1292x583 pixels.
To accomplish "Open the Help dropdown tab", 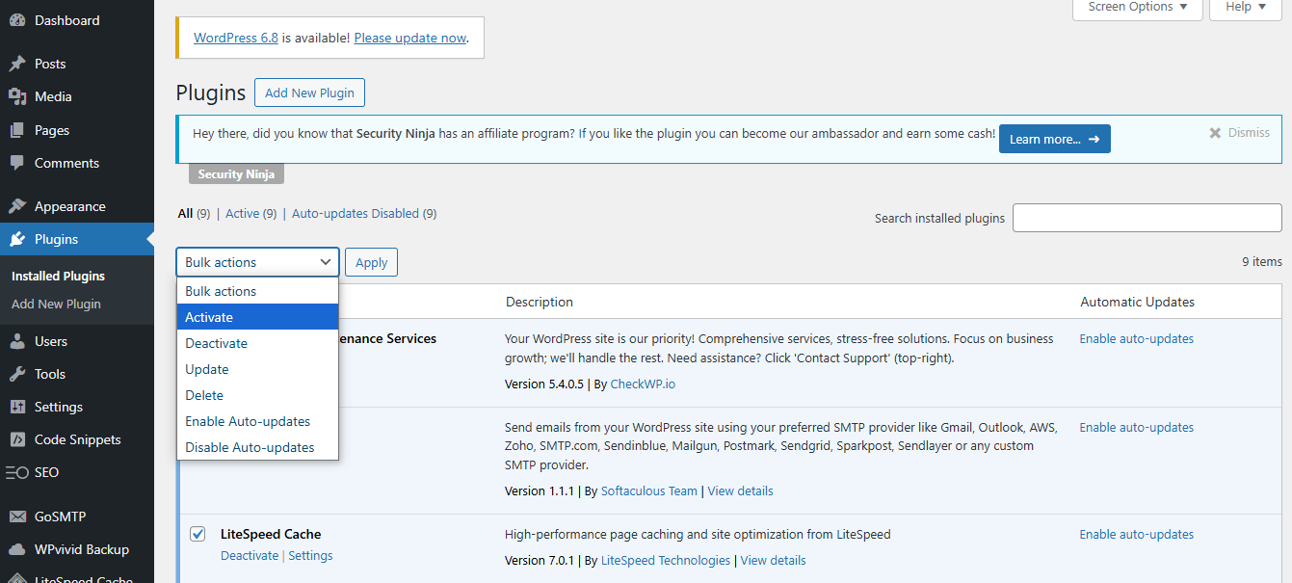I will click(x=1246, y=8).
